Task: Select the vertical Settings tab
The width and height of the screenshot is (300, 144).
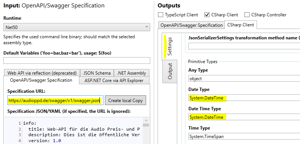Action: coord(170,46)
